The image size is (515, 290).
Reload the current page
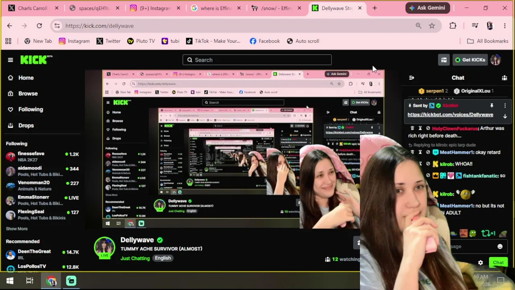click(x=39, y=26)
